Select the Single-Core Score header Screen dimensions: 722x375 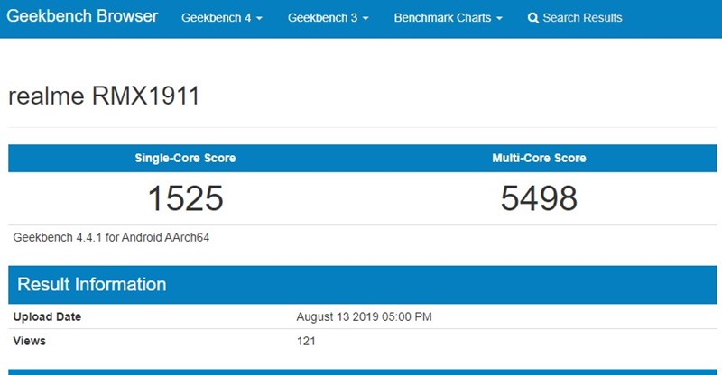coord(185,158)
